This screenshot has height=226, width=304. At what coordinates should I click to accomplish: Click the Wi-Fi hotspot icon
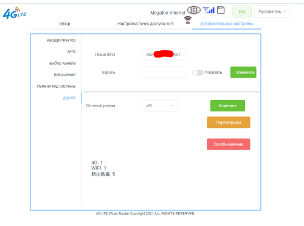188,20
